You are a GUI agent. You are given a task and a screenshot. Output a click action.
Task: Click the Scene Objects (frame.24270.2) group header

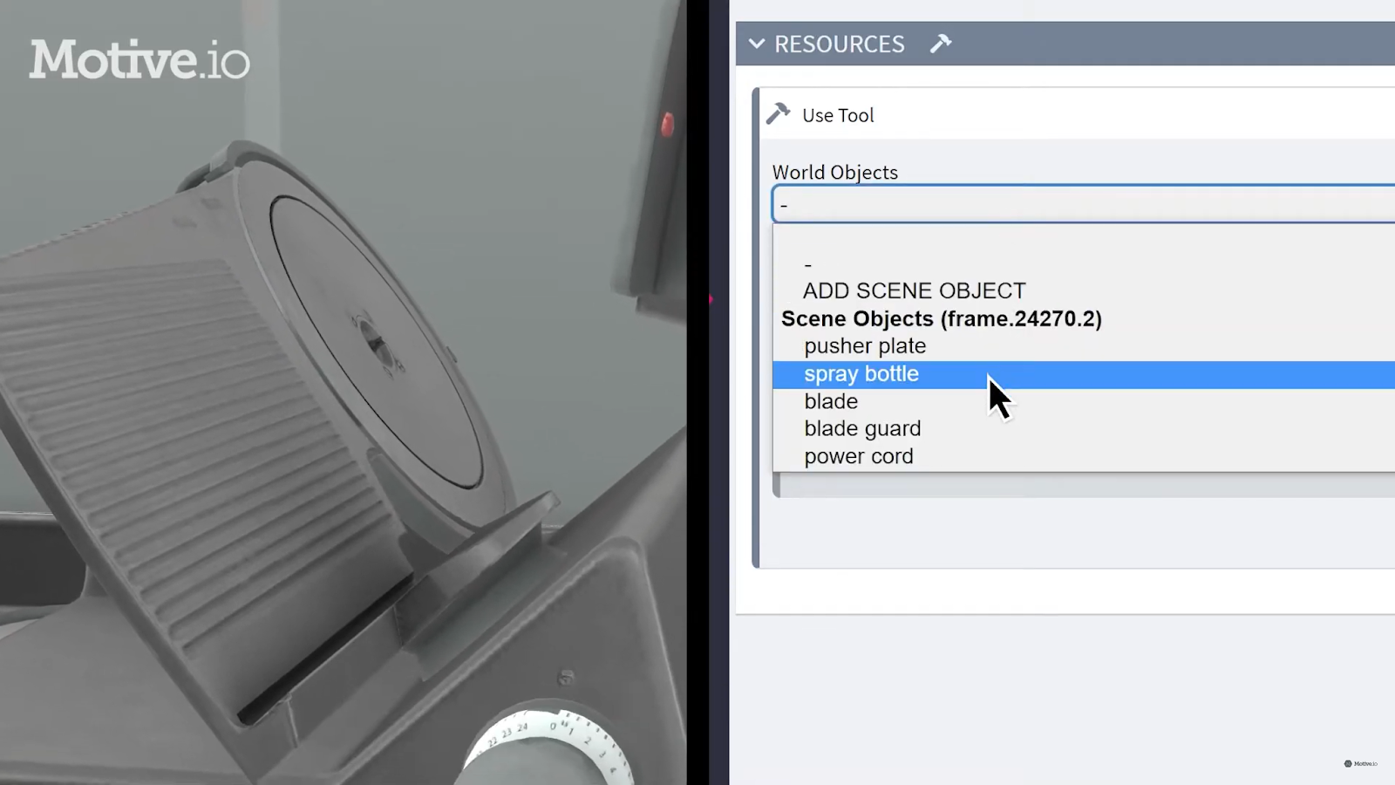click(x=941, y=318)
